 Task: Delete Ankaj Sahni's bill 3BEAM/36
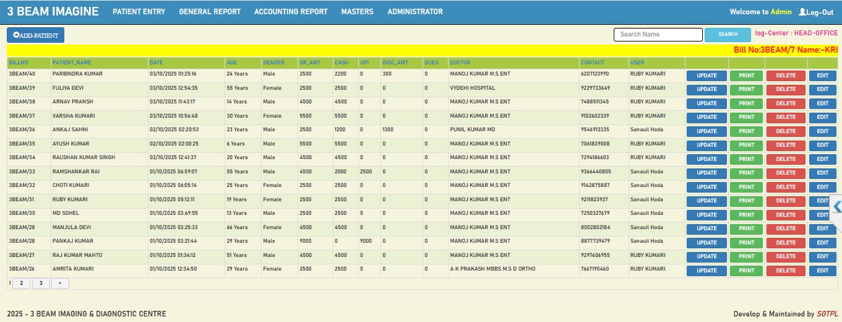pyautogui.click(x=786, y=131)
